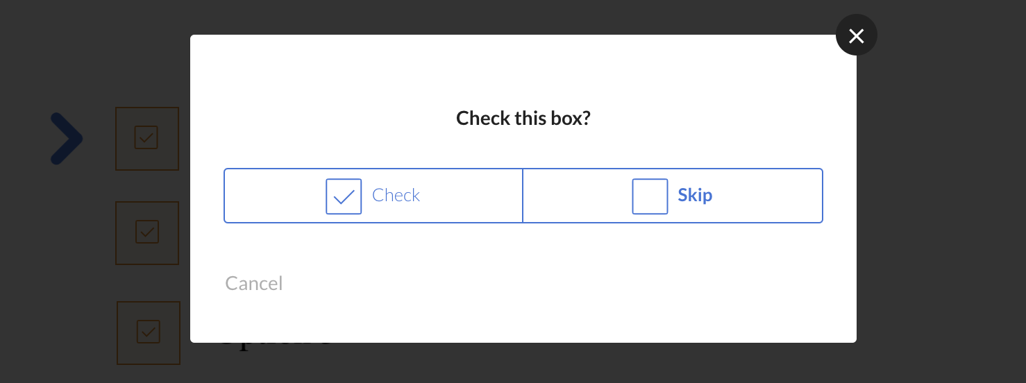
Task: Choose the Skip option button
Action: pyautogui.click(x=673, y=196)
